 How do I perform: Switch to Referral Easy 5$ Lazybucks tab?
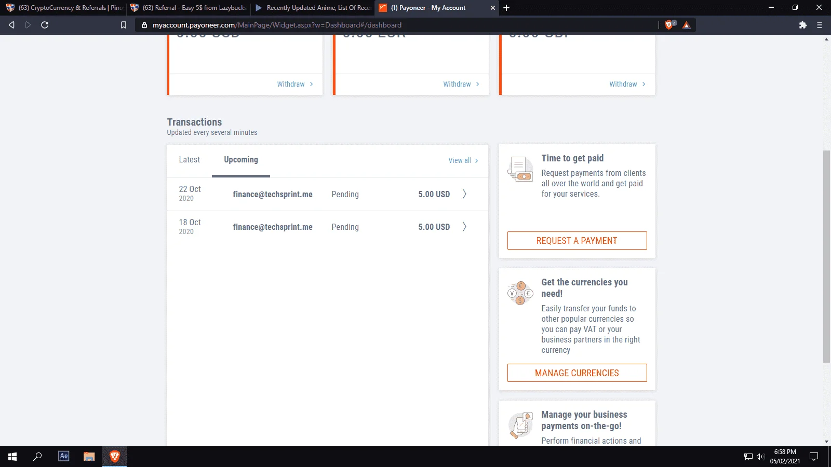coord(188,8)
